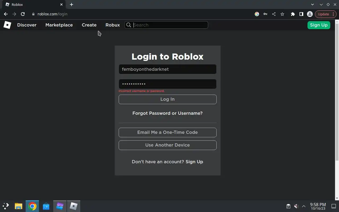The image size is (339, 212).
Task: Click the show desktop icon at taskbar end
Action: click(333, 206)
